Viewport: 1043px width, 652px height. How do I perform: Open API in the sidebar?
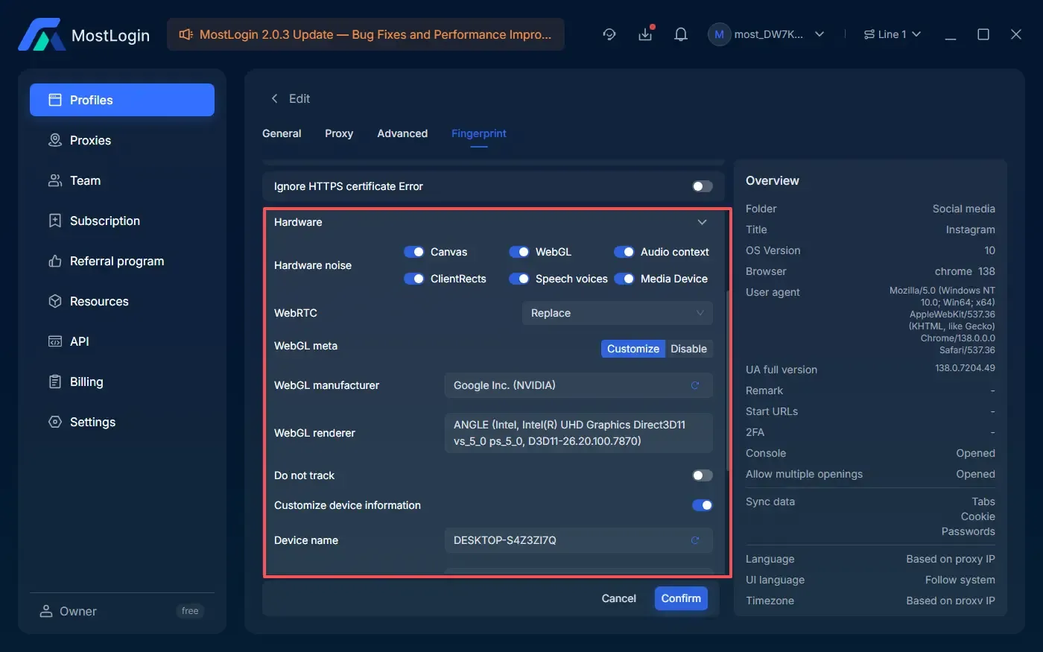[122, 341]
